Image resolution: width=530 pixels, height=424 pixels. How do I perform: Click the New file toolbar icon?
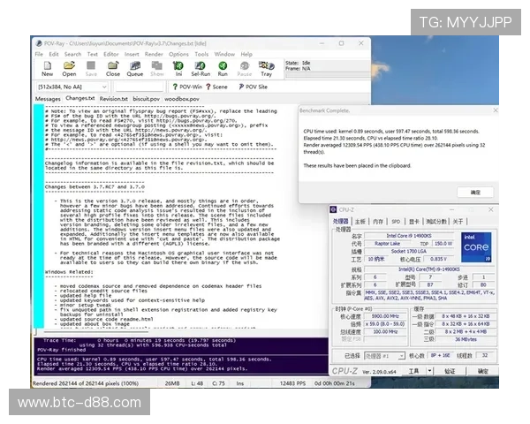click(48, 69)
